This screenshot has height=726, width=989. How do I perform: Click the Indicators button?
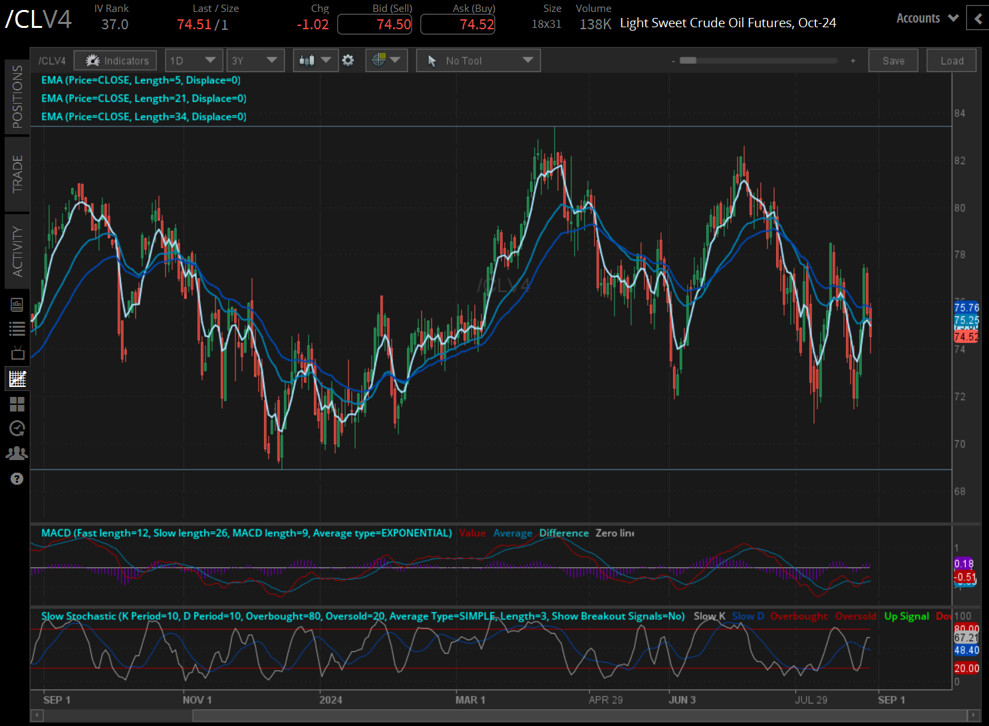[x=115, y=60]
